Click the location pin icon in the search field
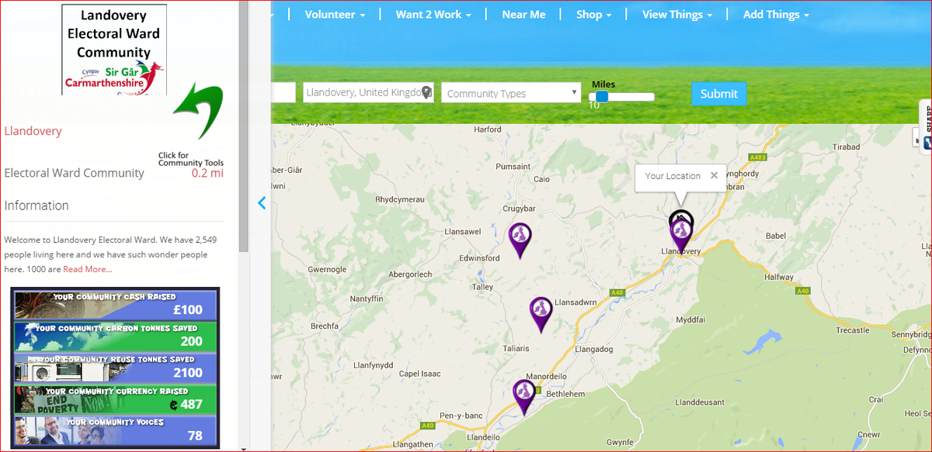This screenshot has width=932, height=452. click(426, 92)
